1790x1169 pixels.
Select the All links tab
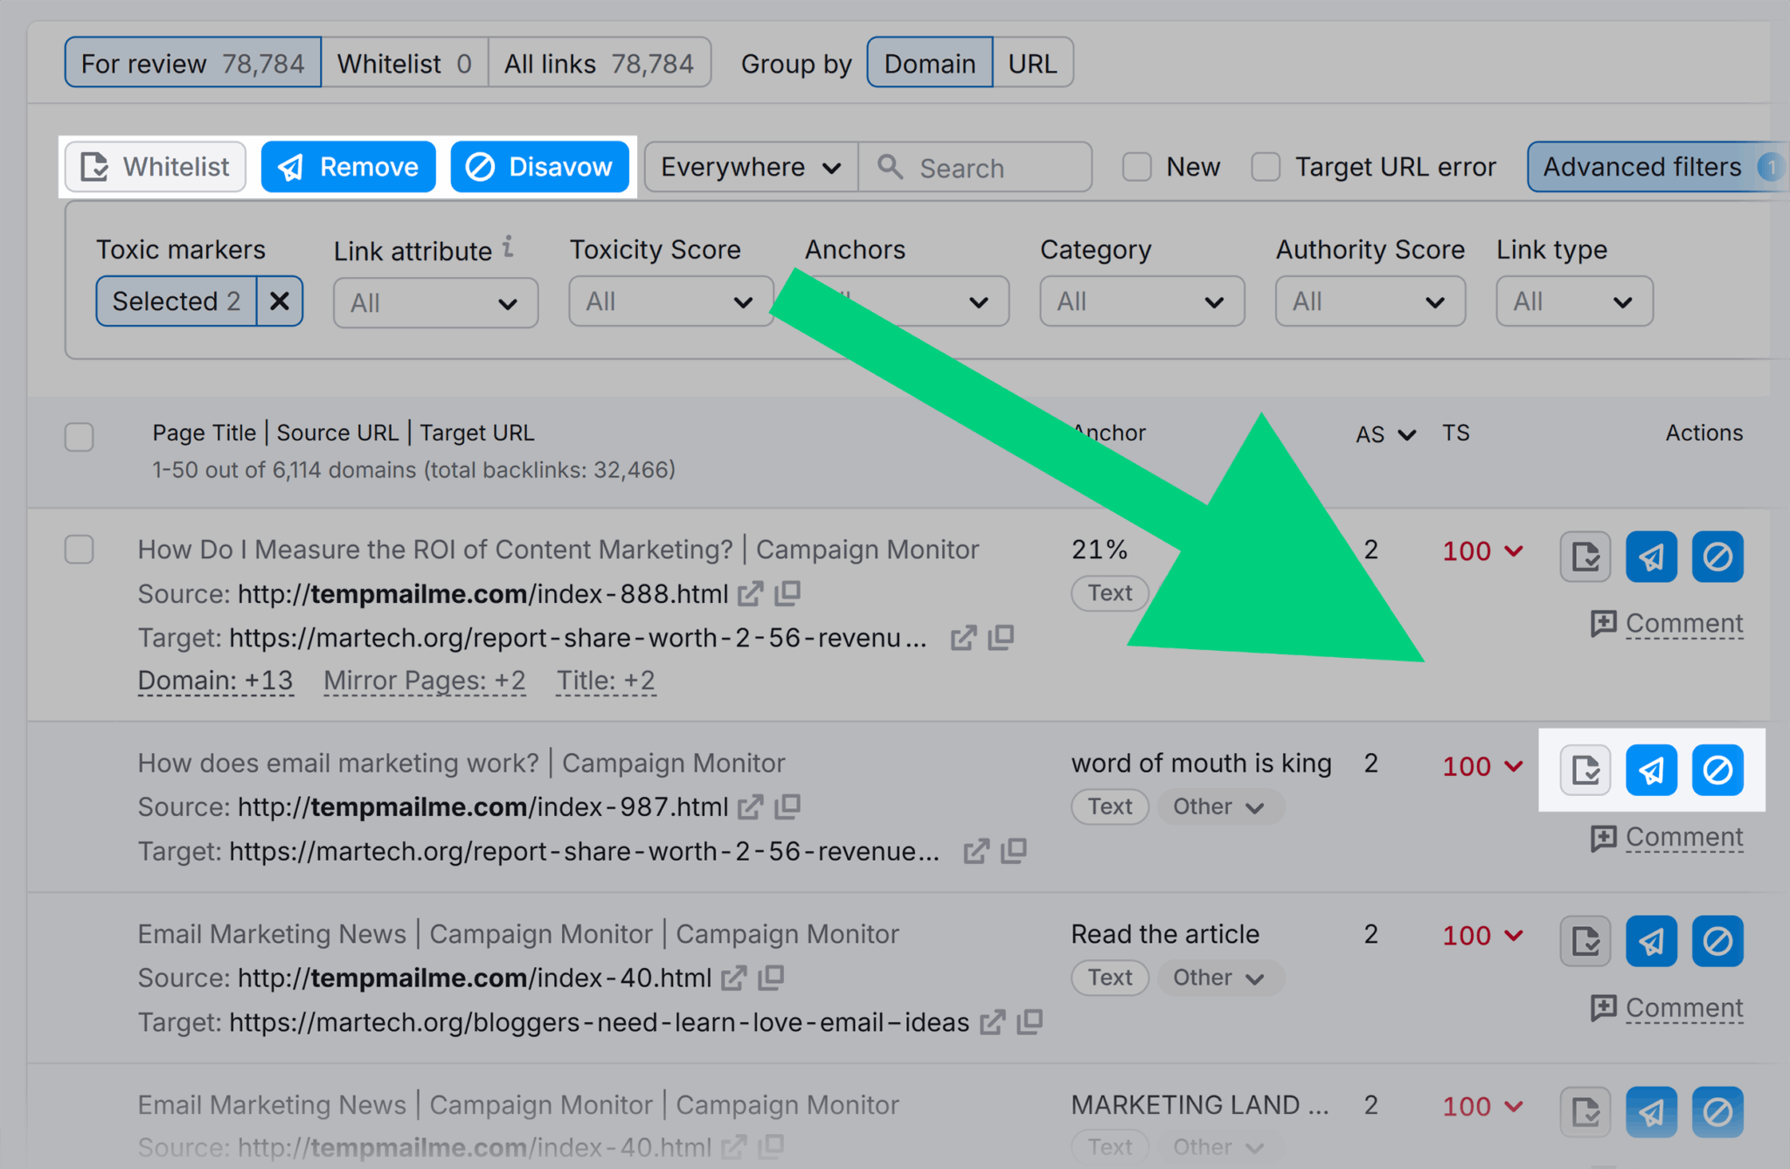(x=600, y=62)
